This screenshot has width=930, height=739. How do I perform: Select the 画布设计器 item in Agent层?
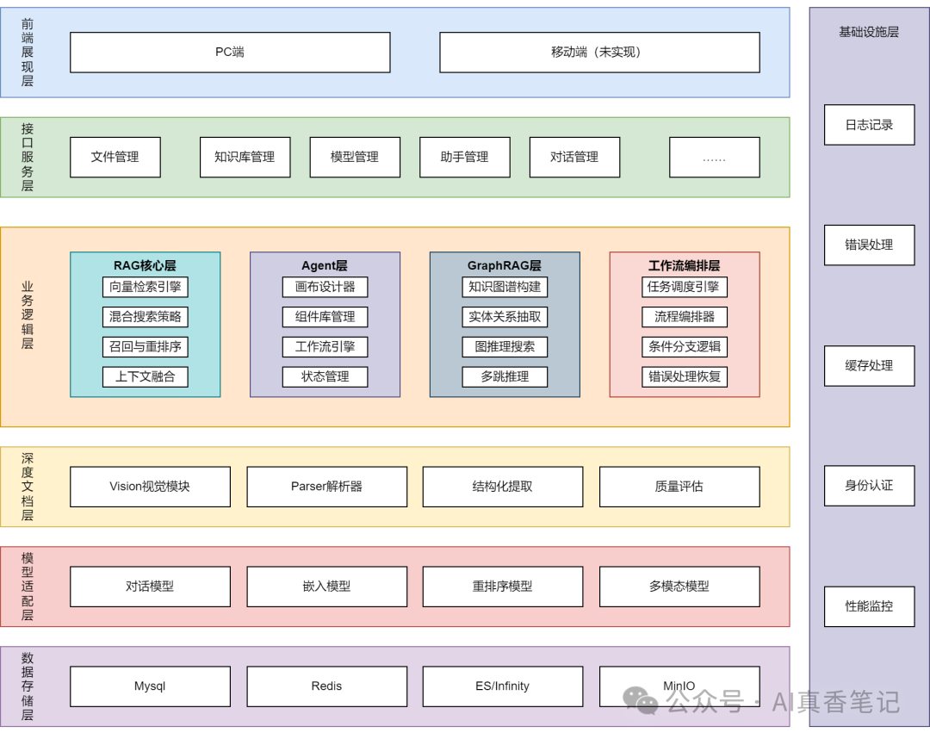click(325, 287)
